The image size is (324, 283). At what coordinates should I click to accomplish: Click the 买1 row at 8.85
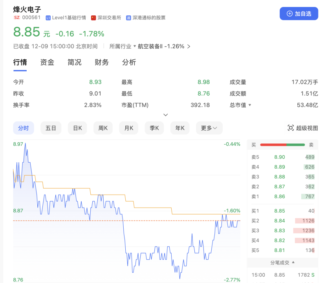coord(283,211)
